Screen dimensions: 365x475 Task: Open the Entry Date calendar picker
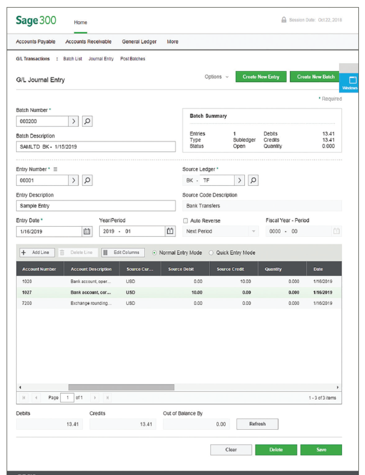pyautogui.click(x=87, y=232)
